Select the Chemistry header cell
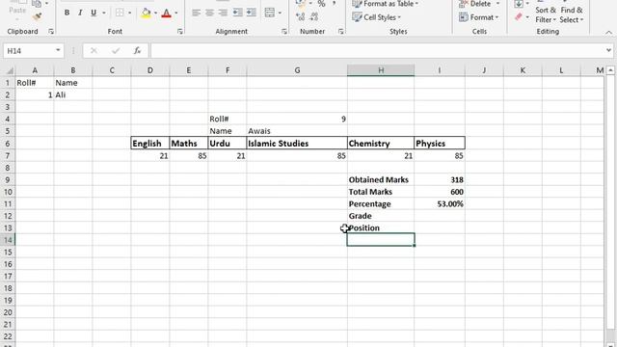Screen dimensions: 617x347 pos(381,144)
